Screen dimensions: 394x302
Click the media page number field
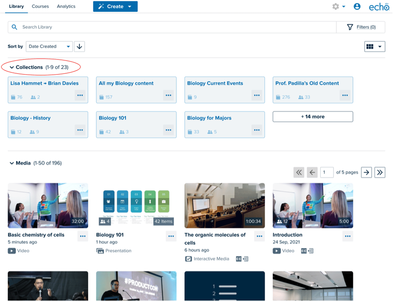pos(327,173)
